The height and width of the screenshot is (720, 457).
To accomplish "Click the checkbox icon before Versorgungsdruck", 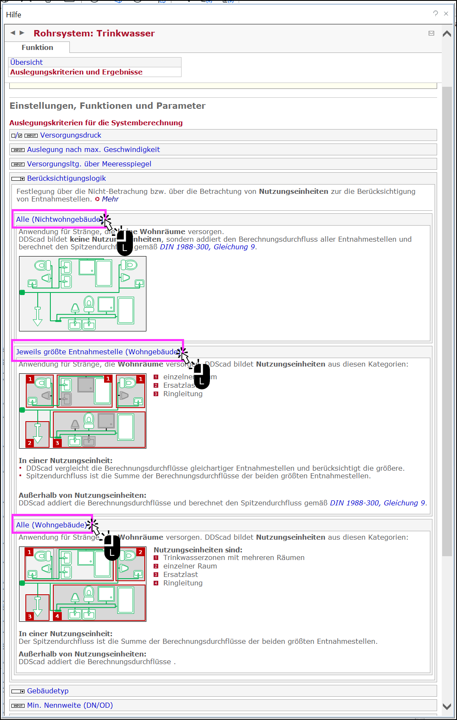I will click(17, 135).
